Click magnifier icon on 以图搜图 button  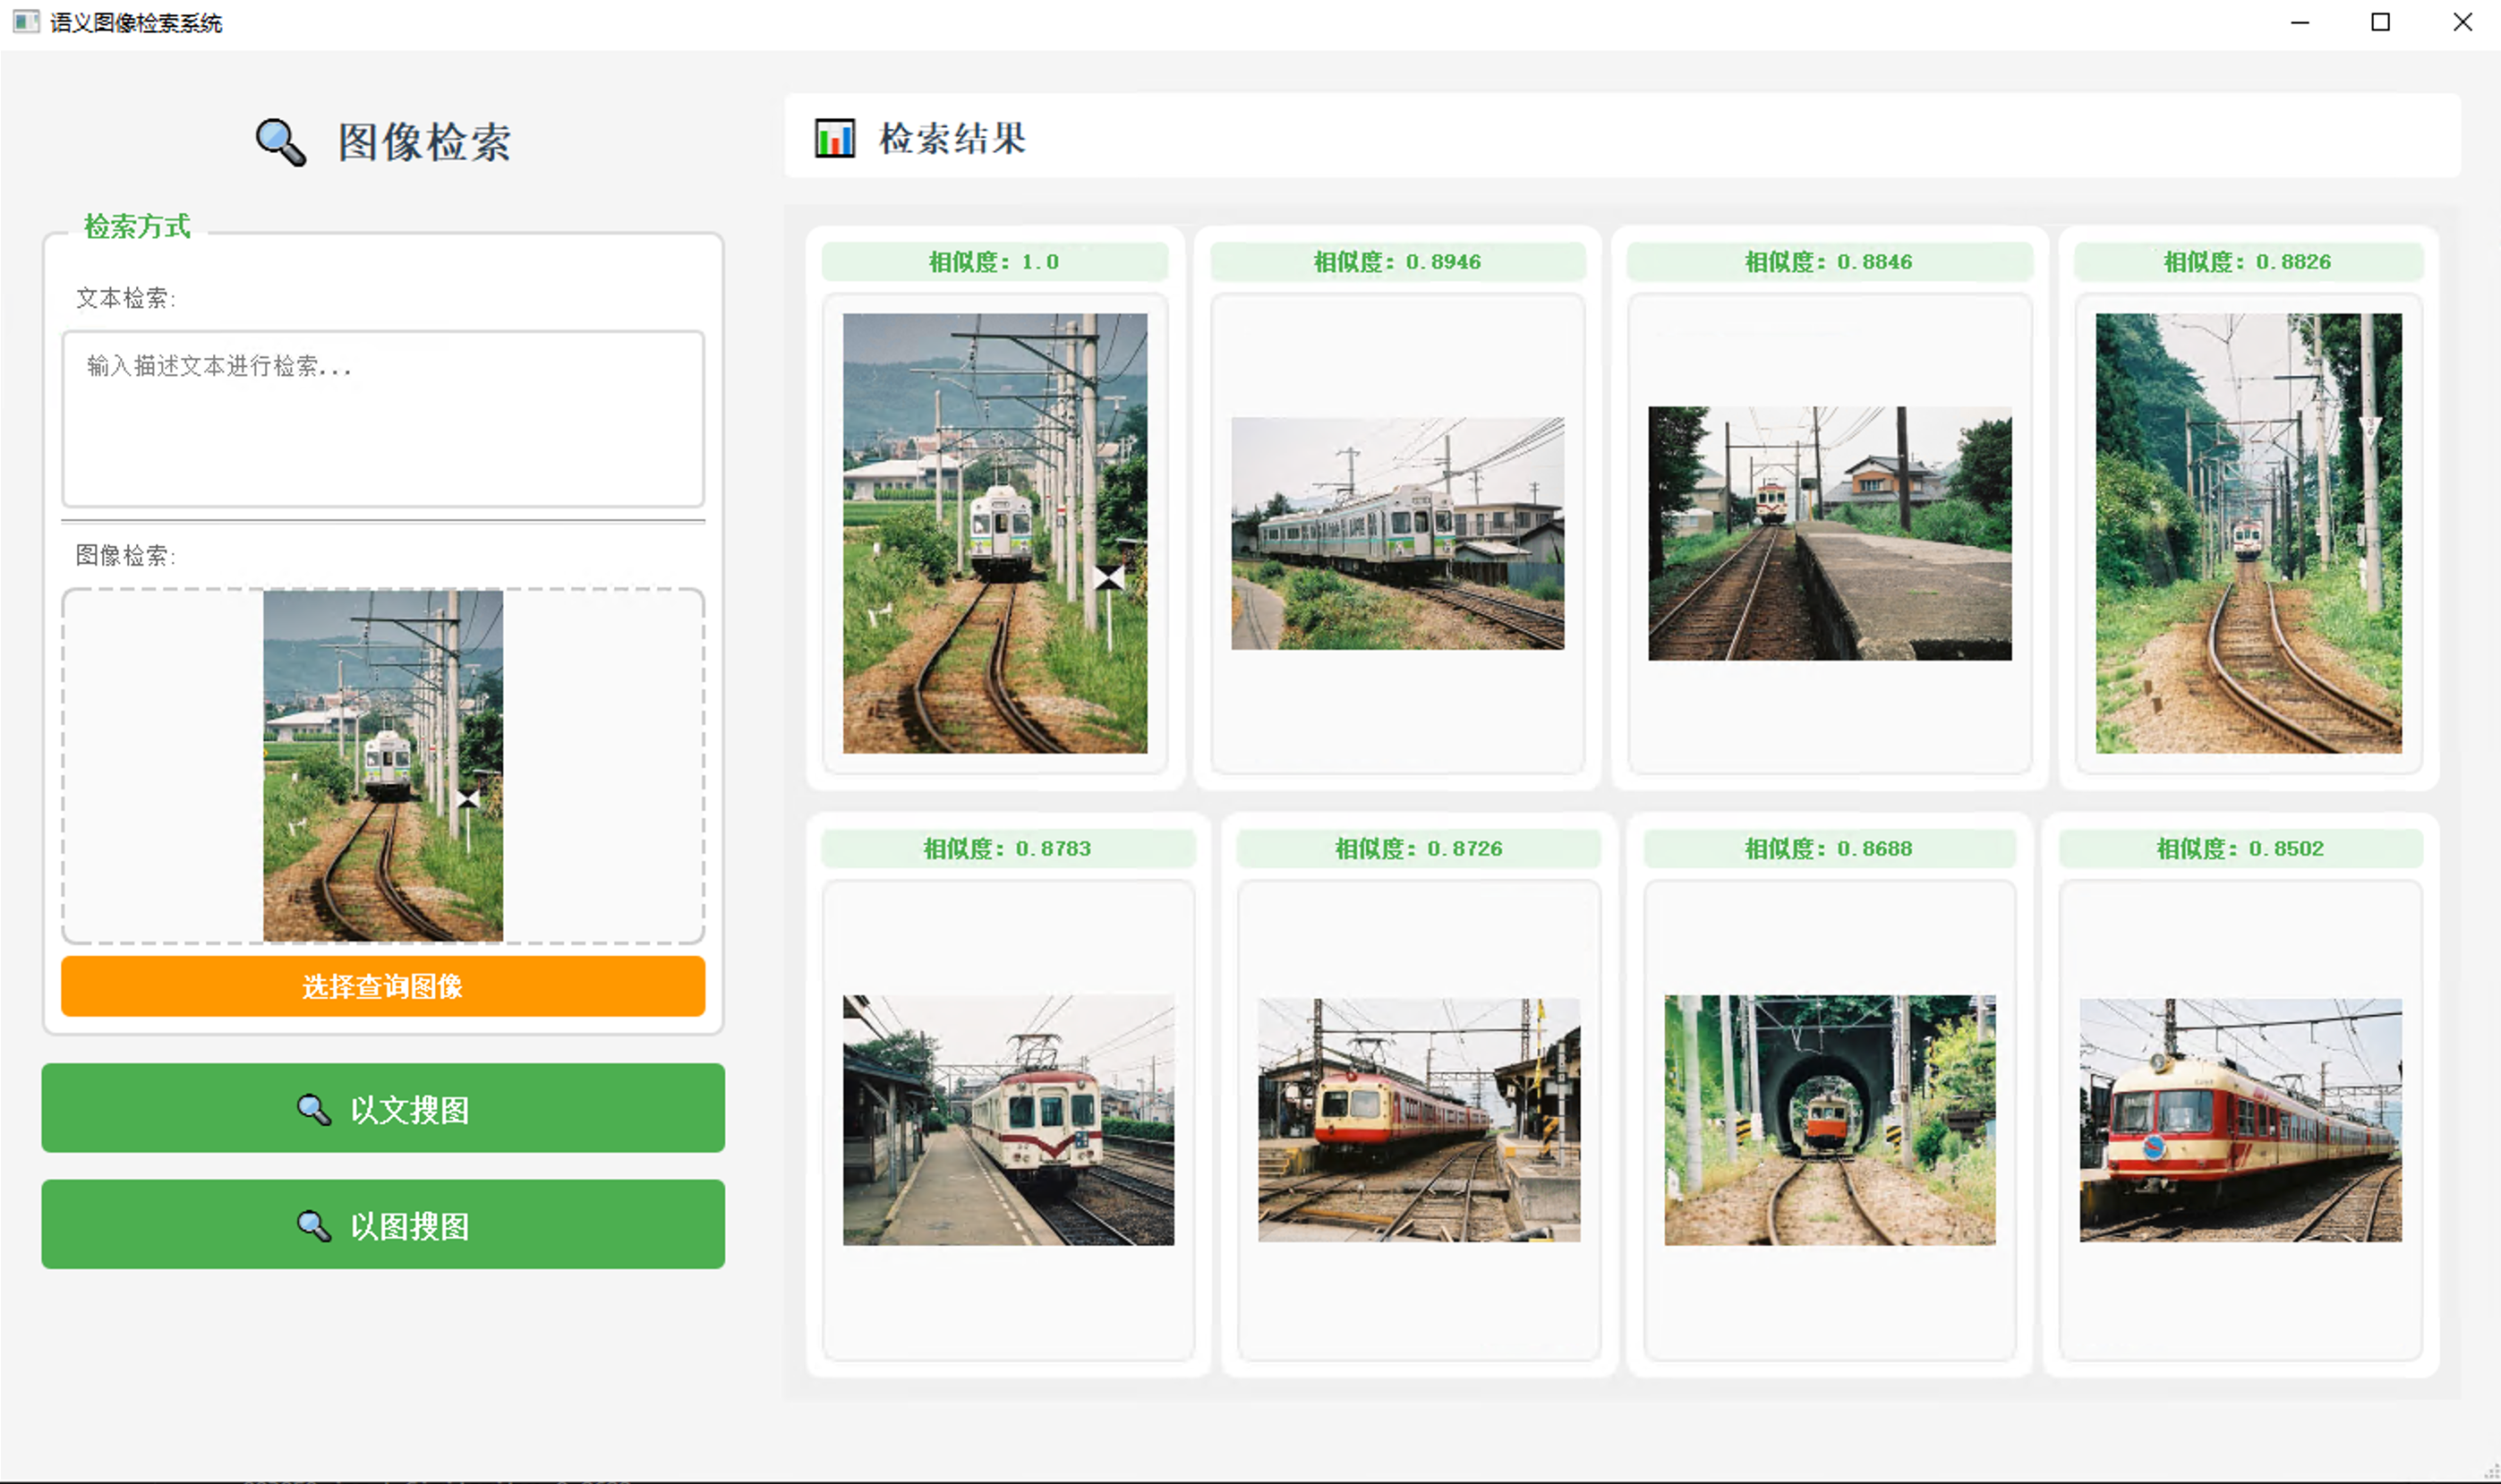(x=313, y=1225)
